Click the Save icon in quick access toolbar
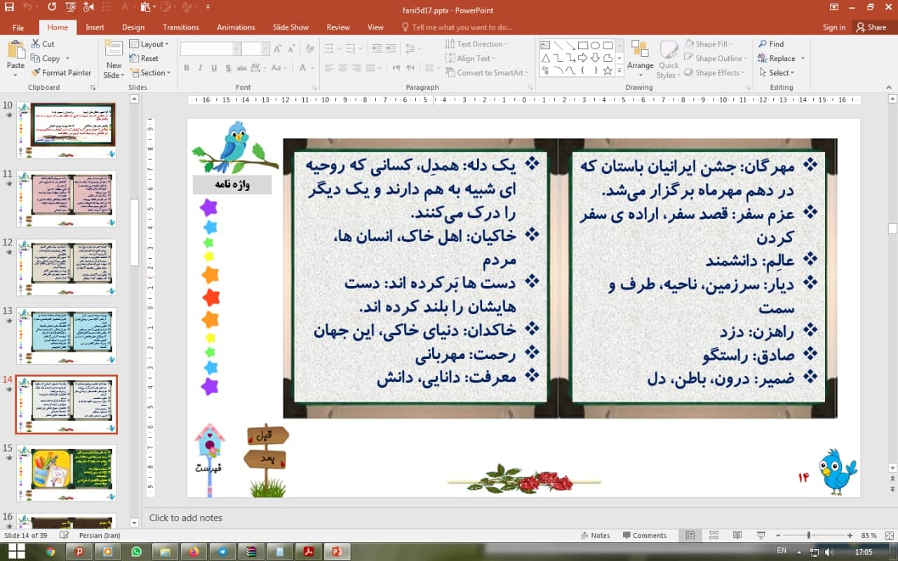898x561 pixels. coord(9,8)
